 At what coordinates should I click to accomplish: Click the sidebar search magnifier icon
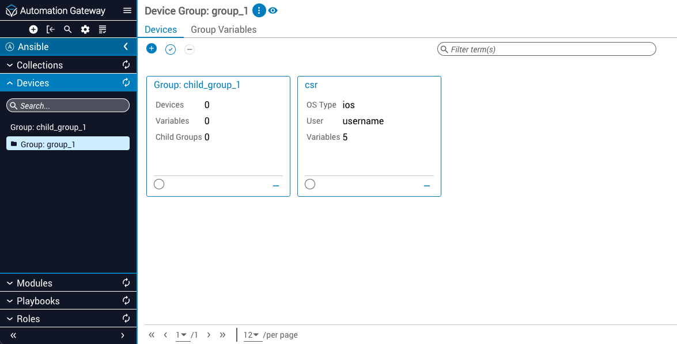click(68, 29)
